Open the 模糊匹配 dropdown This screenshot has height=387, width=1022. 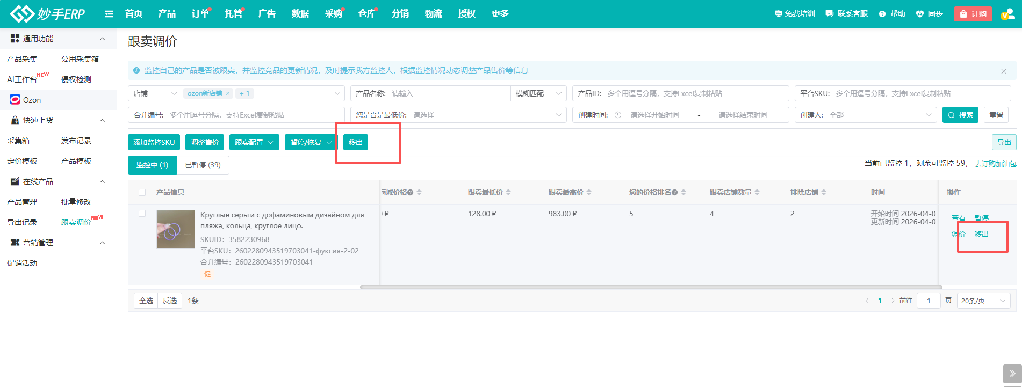(538, 93)
